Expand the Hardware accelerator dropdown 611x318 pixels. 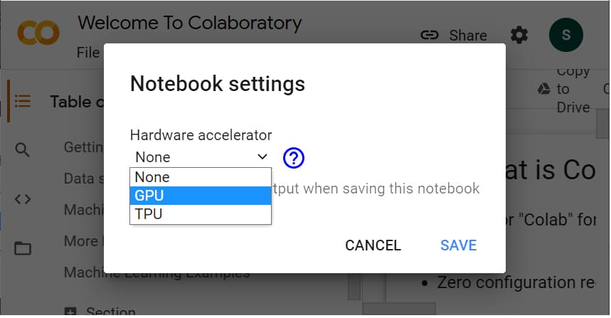pyautogui.click(x=201, y=157)
